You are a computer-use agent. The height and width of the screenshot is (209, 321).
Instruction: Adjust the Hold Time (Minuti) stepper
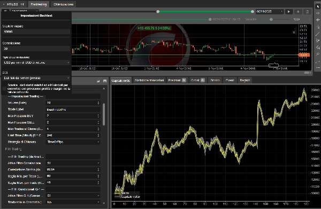click(x=98, y=135)
